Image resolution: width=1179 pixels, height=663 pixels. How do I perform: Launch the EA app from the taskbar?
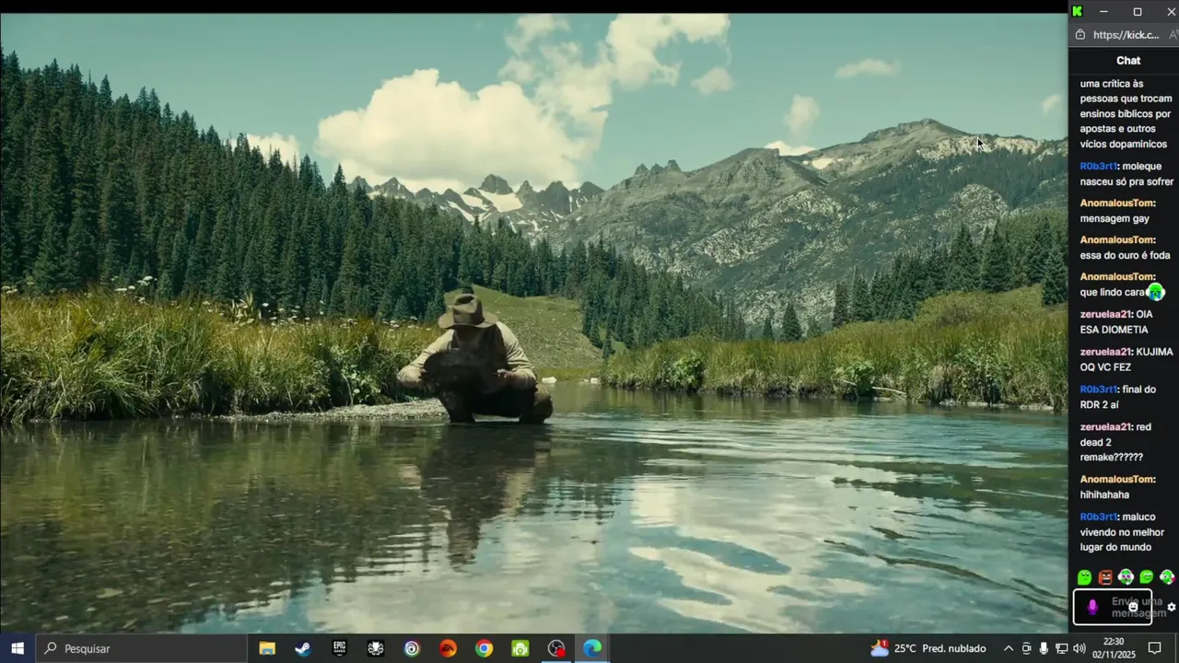pyautogui.click(x=448, y=648)
